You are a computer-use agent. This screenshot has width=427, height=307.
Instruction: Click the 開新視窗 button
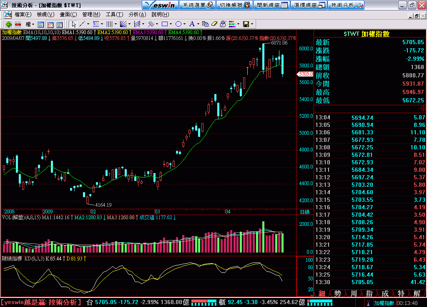[272, 5]
